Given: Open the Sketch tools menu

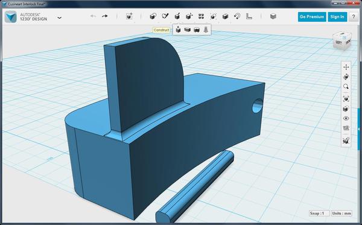Looking at the screenshot, I should tap(165, 16).
